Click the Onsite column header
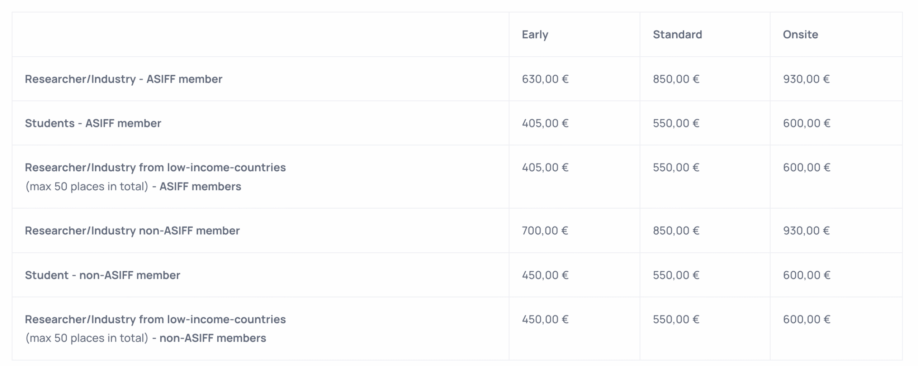918x366 pixels. point(800,34)
